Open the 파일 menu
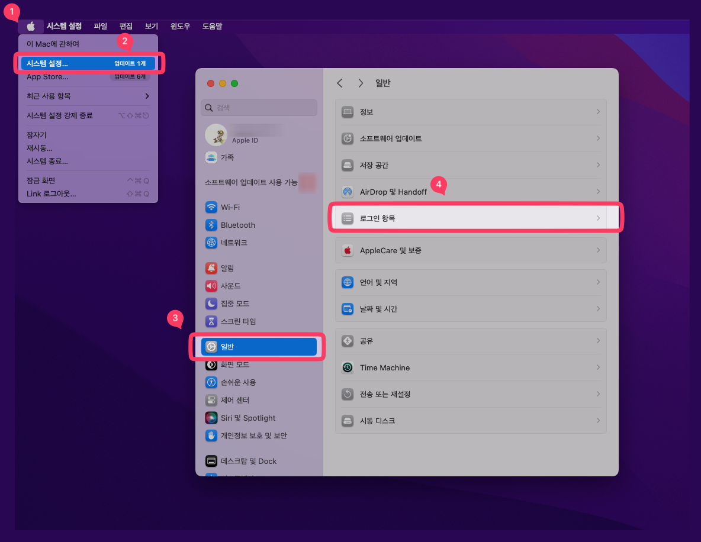The image size is (701, 542). [x=101, y=27]
